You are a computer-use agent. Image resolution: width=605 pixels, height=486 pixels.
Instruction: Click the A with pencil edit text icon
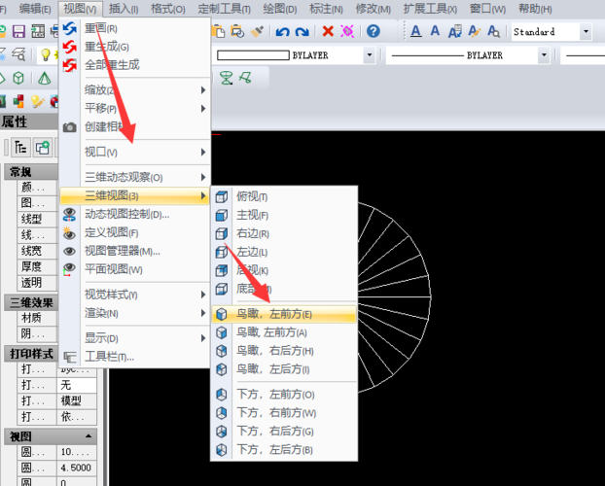pos(475,31)
